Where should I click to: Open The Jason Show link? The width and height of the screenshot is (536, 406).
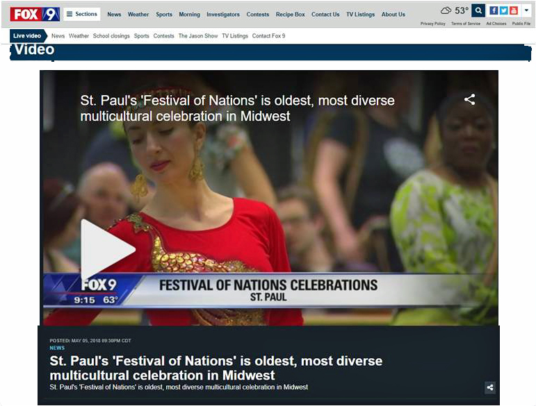[x=198, y=36]
